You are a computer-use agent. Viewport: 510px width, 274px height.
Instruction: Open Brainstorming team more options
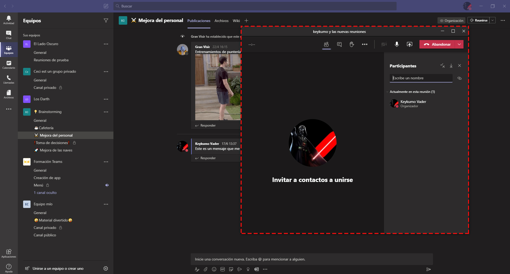pyautogui.click(x=106, y=112)
